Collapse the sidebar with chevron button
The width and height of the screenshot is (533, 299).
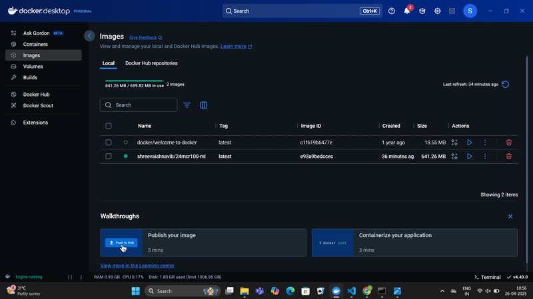[89, 36]
